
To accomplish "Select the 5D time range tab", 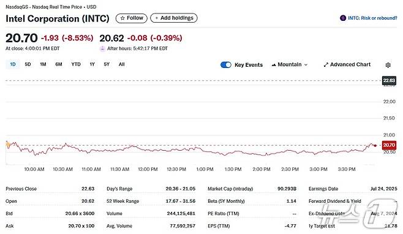I will tap(28, 64).
